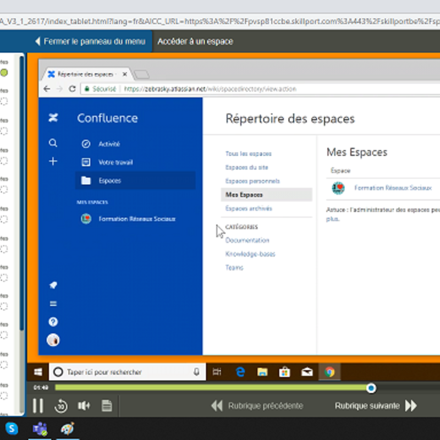The width and height of the screenshot is (440, 440).
Task: Click the left panel scrollbar
Action: (22, 194)
